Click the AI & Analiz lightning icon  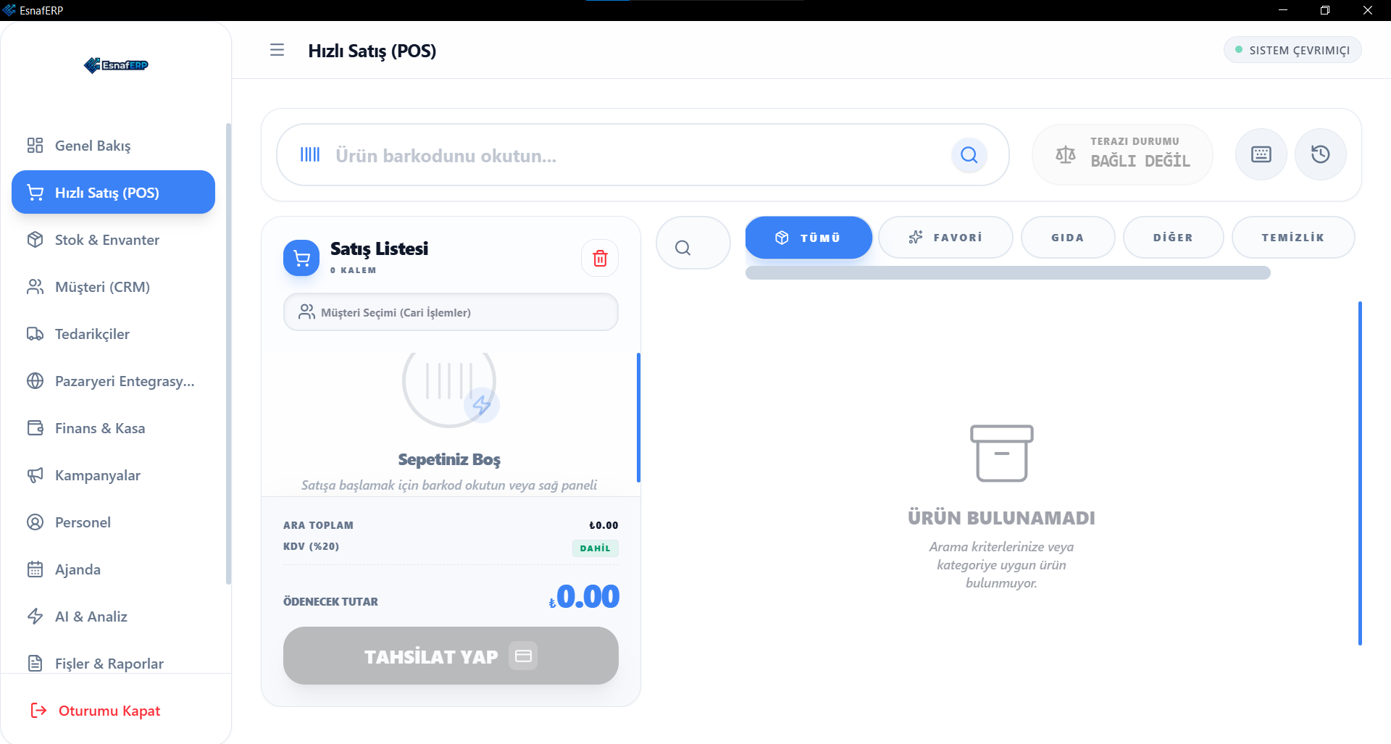35,616
